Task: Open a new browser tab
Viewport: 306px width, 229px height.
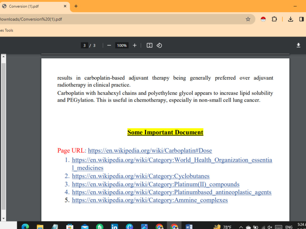Action: click(x=76, y=6)
